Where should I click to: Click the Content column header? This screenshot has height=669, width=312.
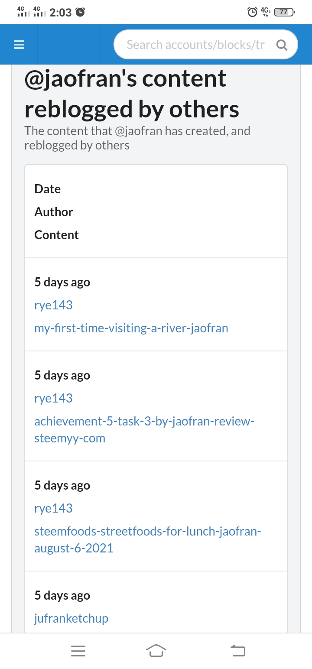[x=56, y=235]
